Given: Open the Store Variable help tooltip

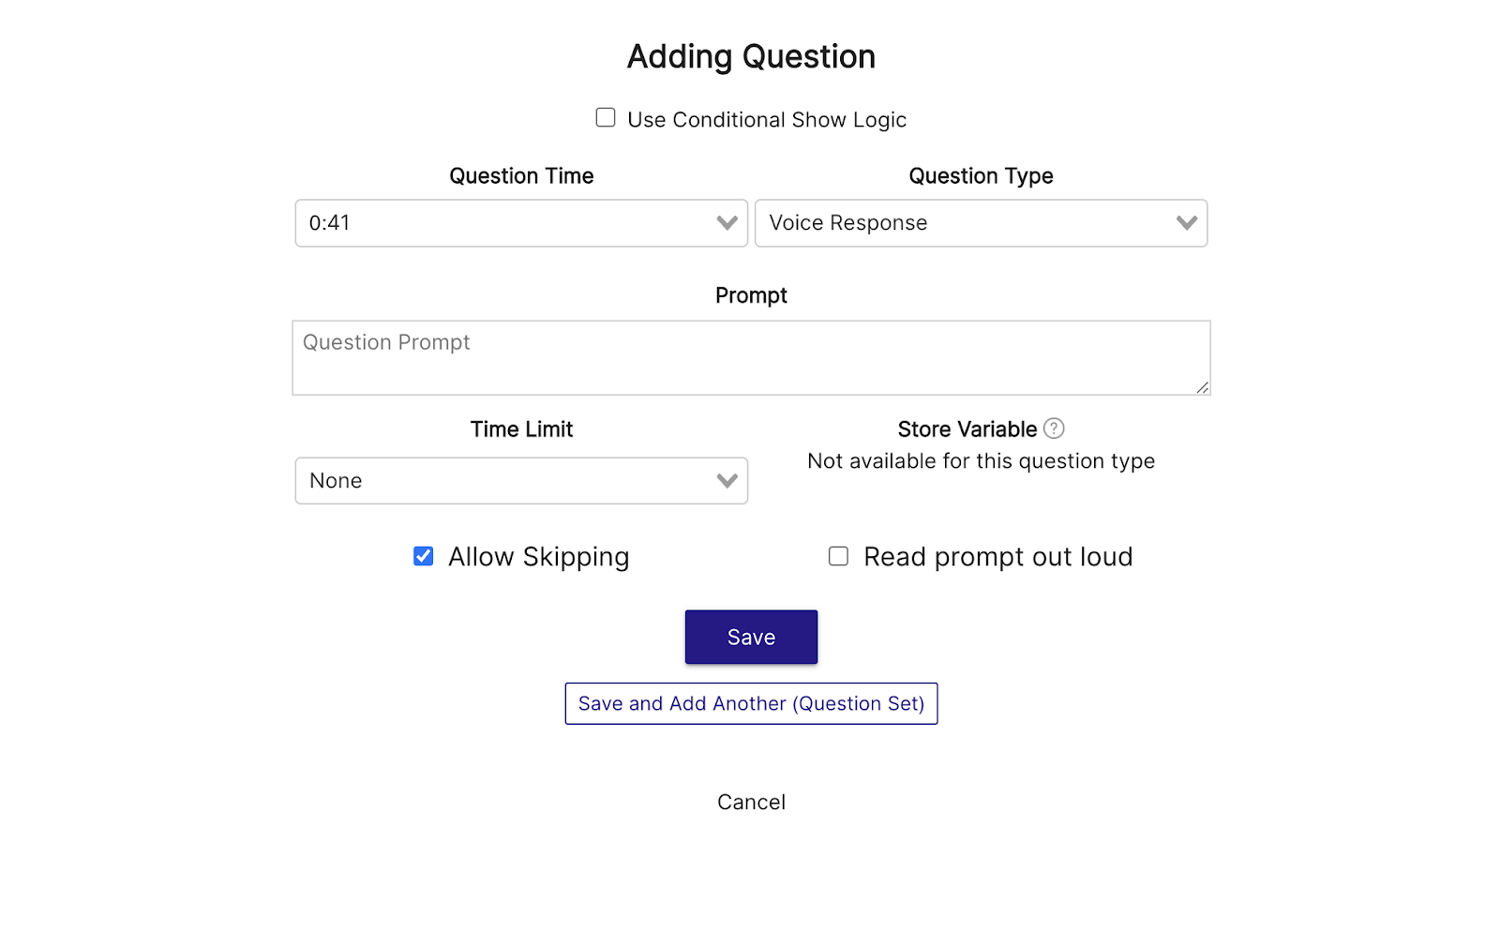Looking at the screenshot, I should [x=1054, y=428].
